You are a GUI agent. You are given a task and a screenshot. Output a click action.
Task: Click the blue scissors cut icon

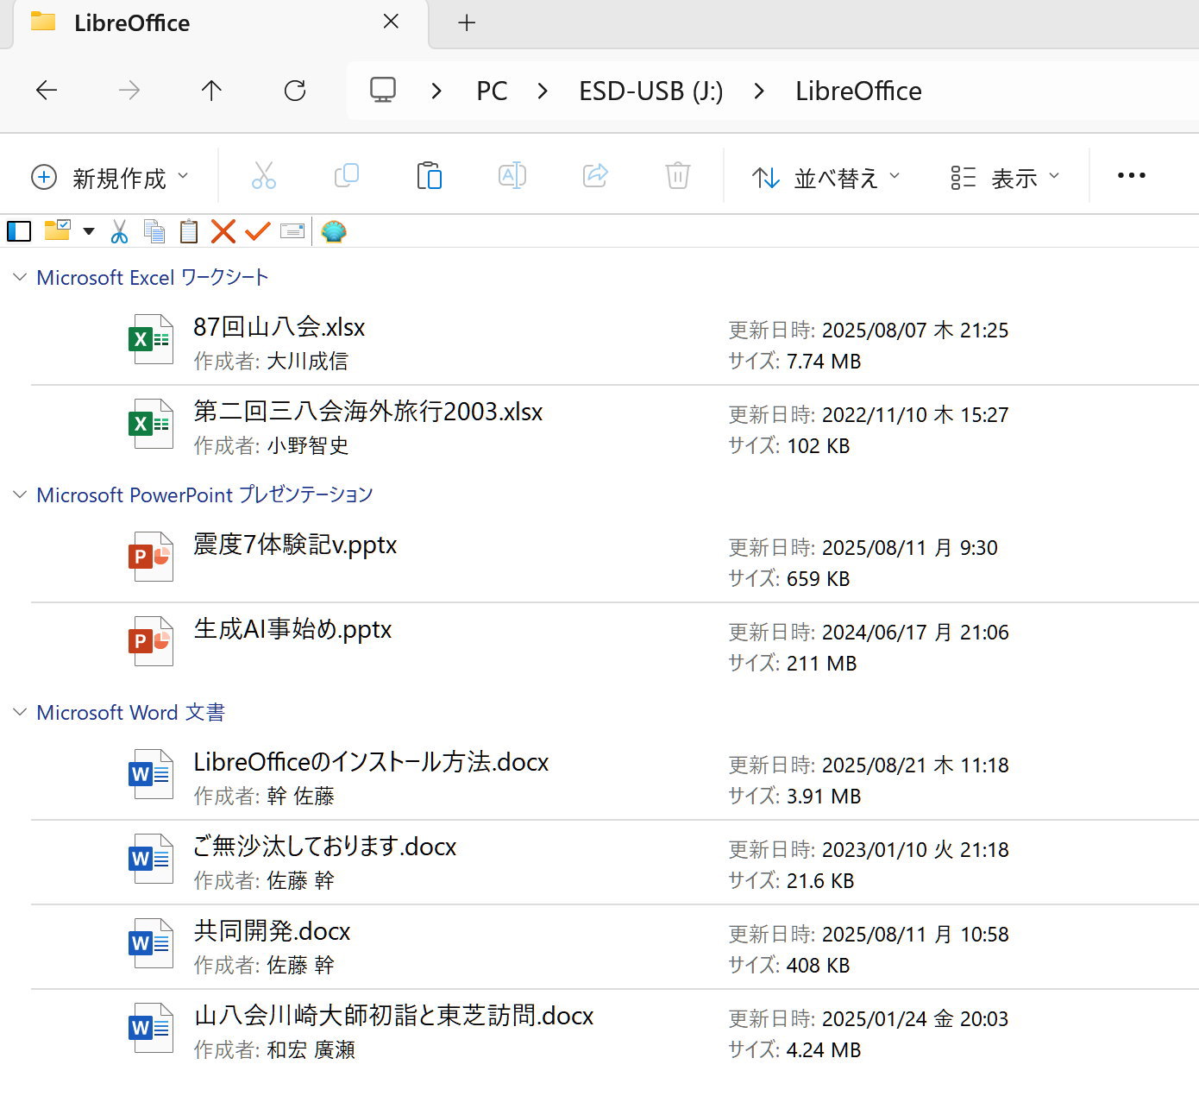click(120, 231)
